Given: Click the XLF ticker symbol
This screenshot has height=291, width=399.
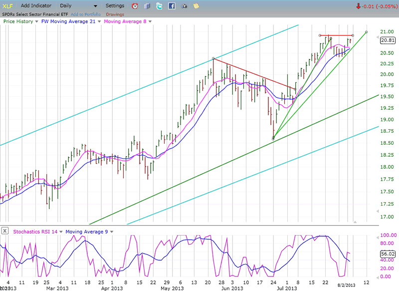Looking at the screenshot, I should tap(7, 6).
